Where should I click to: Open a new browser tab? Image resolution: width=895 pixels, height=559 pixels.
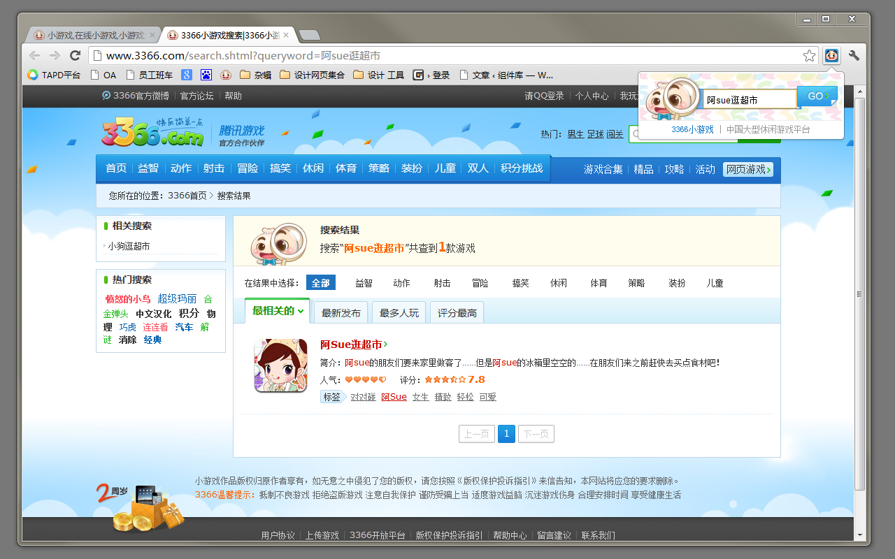309,35
